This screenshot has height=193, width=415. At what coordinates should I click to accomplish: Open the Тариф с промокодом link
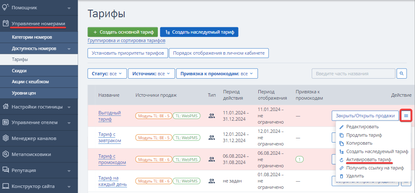point(112,159)
